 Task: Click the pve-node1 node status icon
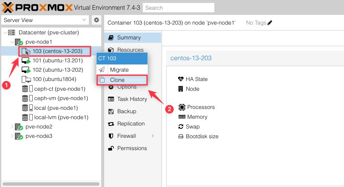(x=19, y=42)
